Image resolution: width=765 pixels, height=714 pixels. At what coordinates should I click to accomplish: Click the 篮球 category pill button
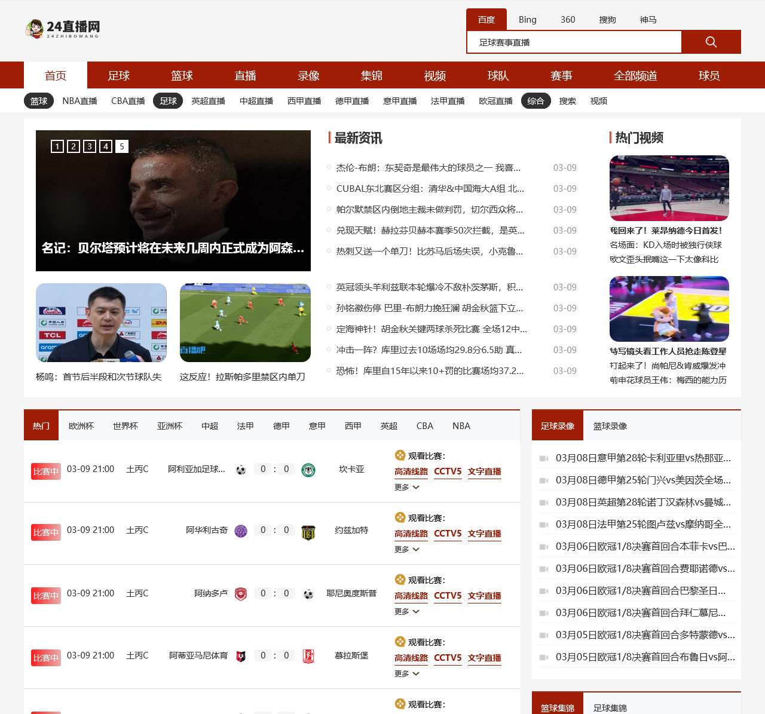39,101
